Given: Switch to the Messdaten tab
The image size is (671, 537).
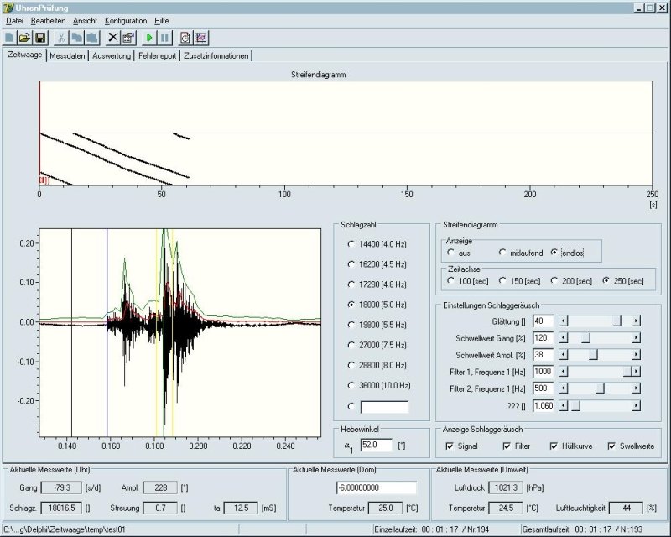Looking at the screenshot, I should tap(66, 55).
